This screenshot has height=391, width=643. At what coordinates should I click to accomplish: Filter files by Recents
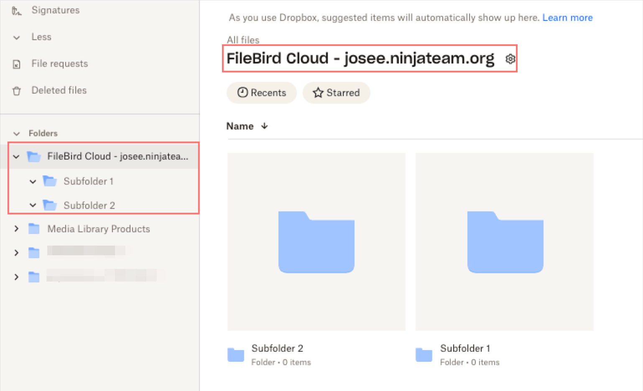coord(262,93)
